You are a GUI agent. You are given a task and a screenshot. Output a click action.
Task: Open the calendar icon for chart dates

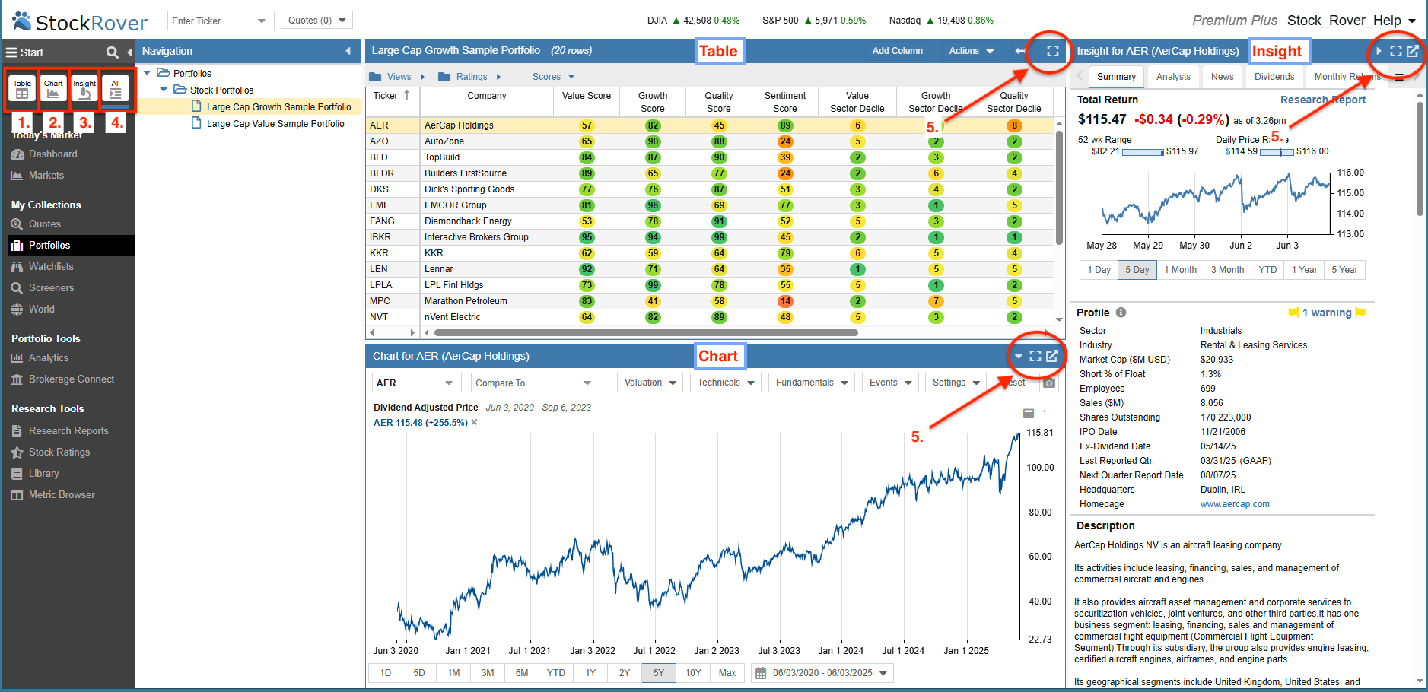pos(760,673)
